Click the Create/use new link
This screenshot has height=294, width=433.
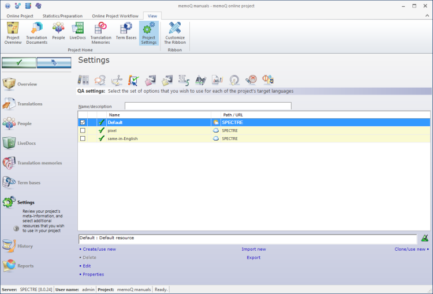pos(99,249)
